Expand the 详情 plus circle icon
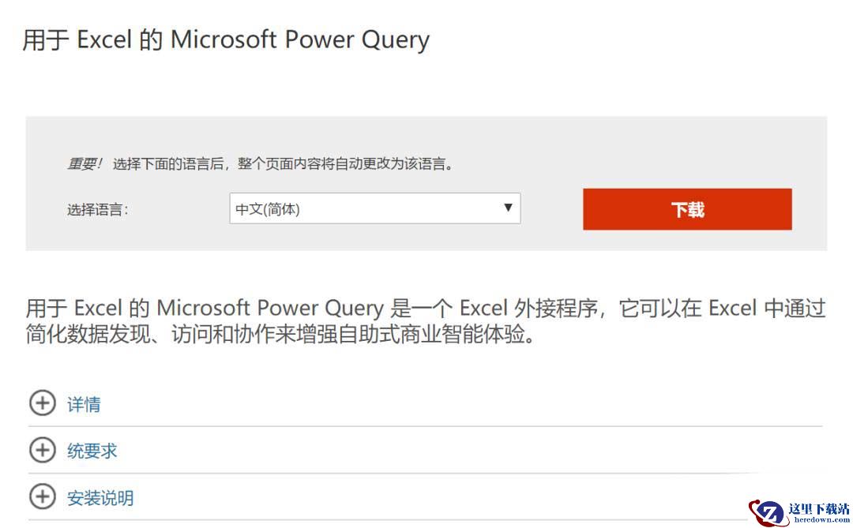853x528 pixels. 43,403
